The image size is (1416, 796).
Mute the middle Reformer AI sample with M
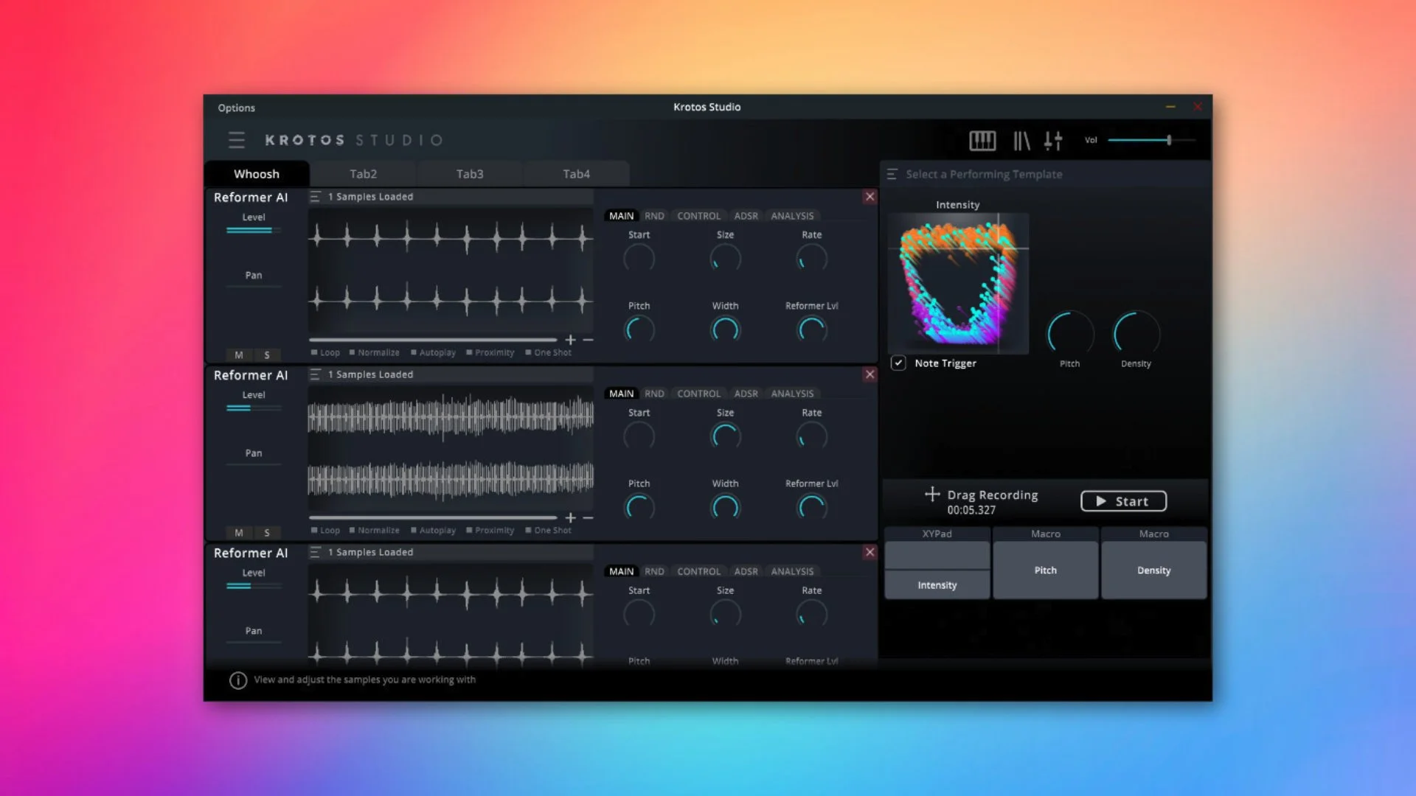click(x=238, y=532)
